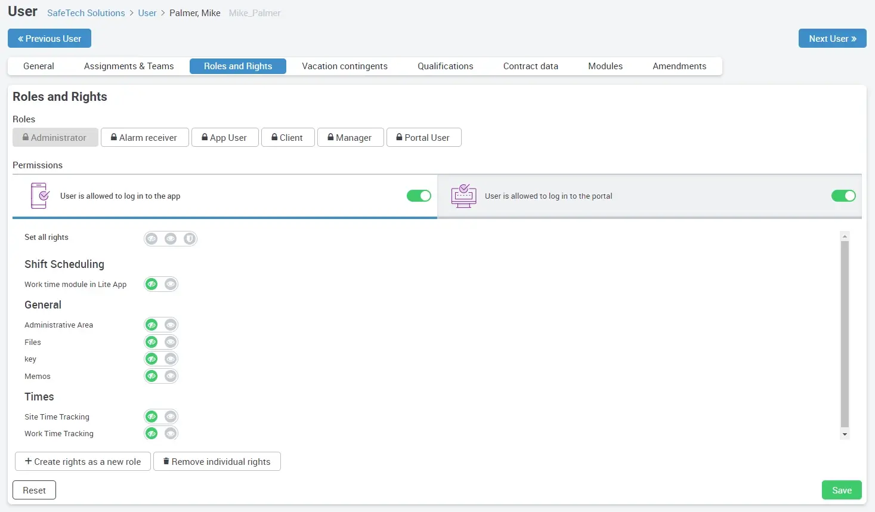
Task: Disable the app login toggle switch
Action: tap(419, 196)
